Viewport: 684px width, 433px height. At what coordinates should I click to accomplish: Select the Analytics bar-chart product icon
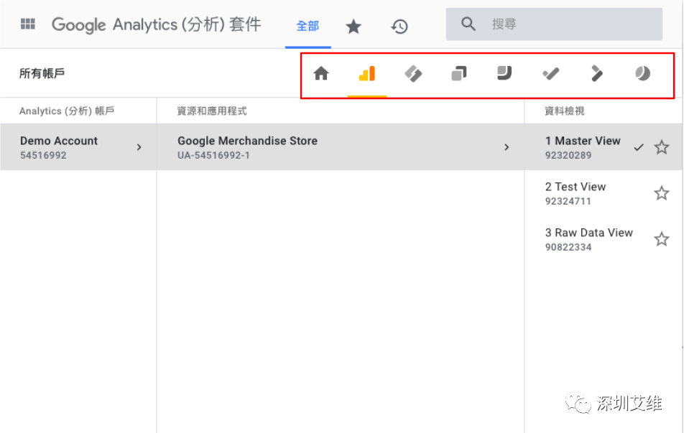pyautogui.click(x=367, y=74)
